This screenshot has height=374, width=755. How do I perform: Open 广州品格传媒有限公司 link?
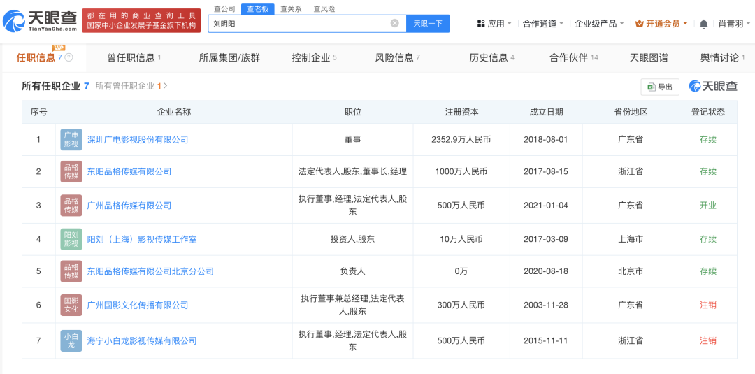129,205
